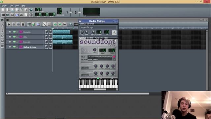Record from the Song Editor
Image resolution: width=211 pixels, height=119 pixels.
click(x=14, y=24)
